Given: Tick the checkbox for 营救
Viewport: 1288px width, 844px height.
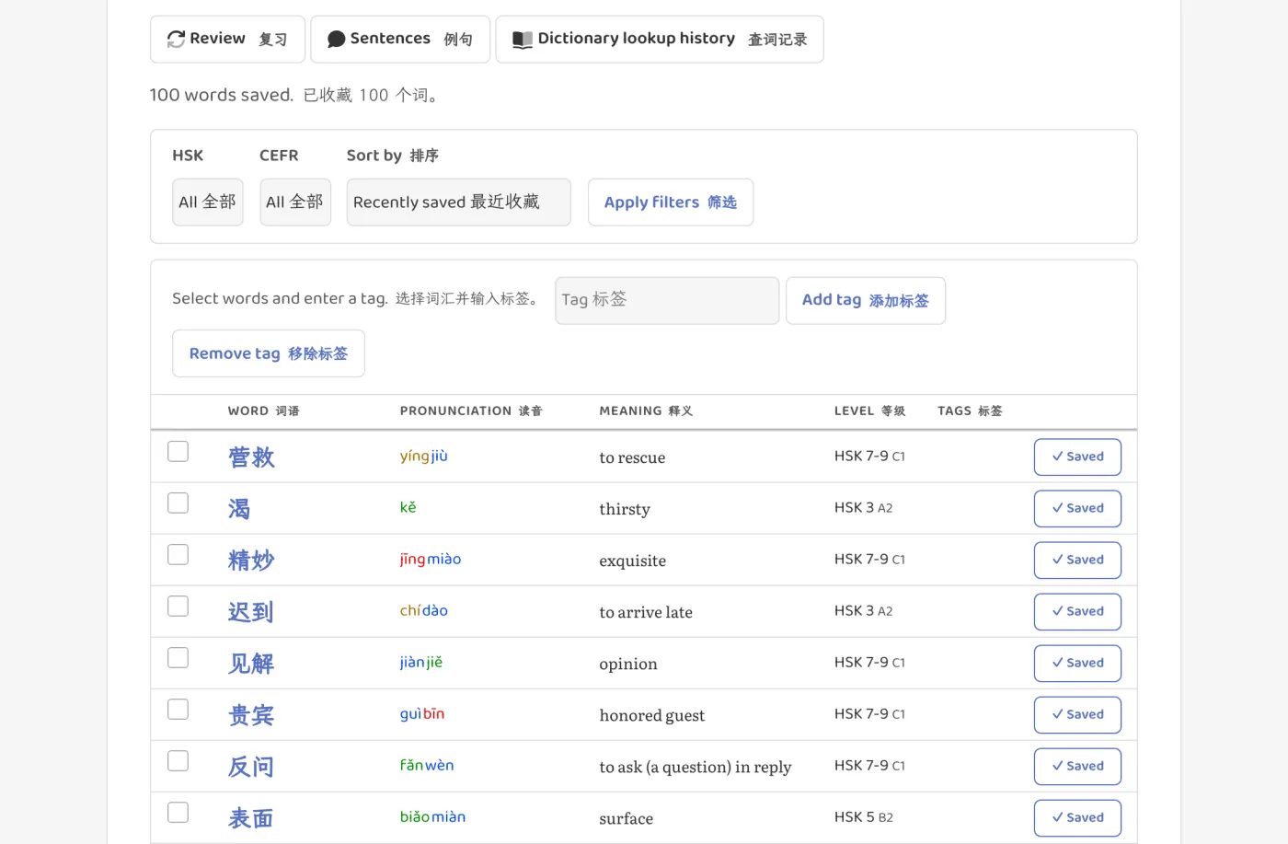Looking at the screenshot, I should coord(178,451).
